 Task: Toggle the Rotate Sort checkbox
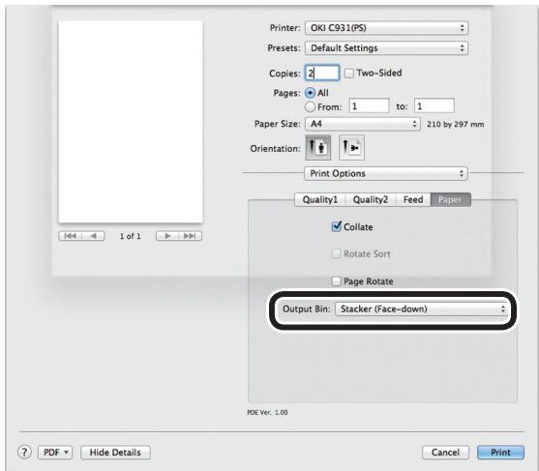click(x=336, y=254)
